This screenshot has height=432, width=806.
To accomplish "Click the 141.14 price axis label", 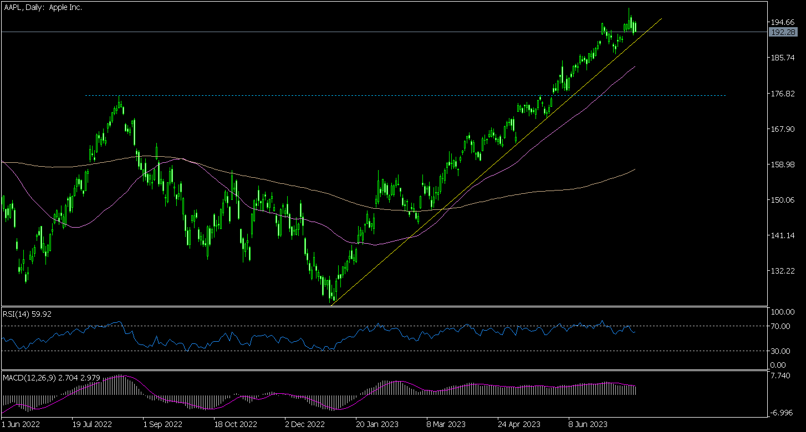I will 782,235.
